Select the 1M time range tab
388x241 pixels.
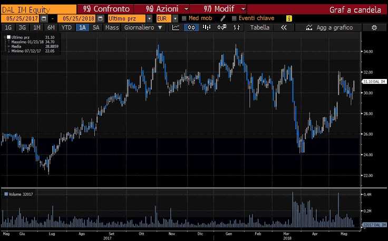coord(36,27)
